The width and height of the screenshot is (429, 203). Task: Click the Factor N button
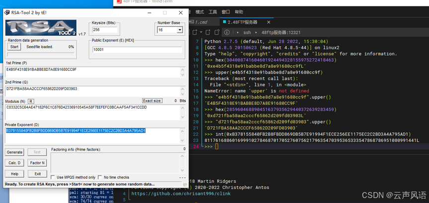coord(37,163)
